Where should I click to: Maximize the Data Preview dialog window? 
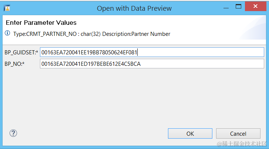pyautogui.click(x=238, y=7)
